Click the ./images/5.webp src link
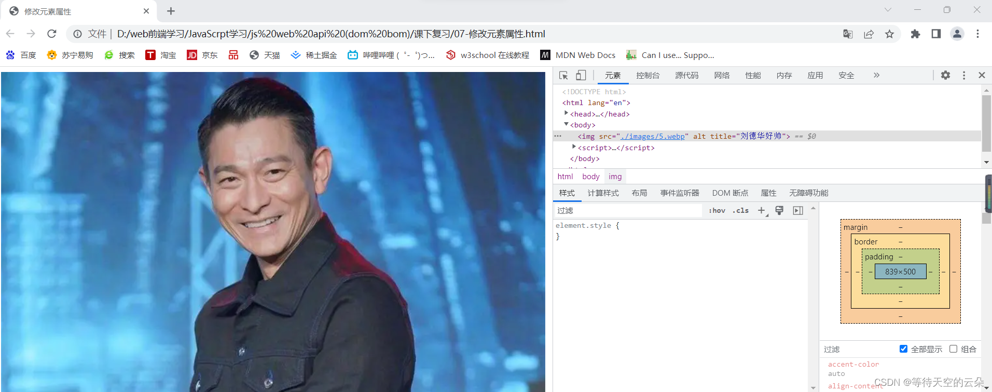The width and height of the screenshot is (992, 392). [653, 136]
